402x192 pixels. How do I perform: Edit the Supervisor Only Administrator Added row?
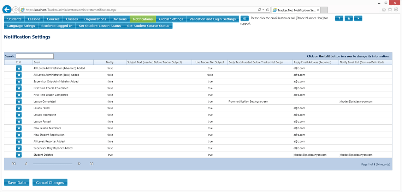[x=19, y=81]
